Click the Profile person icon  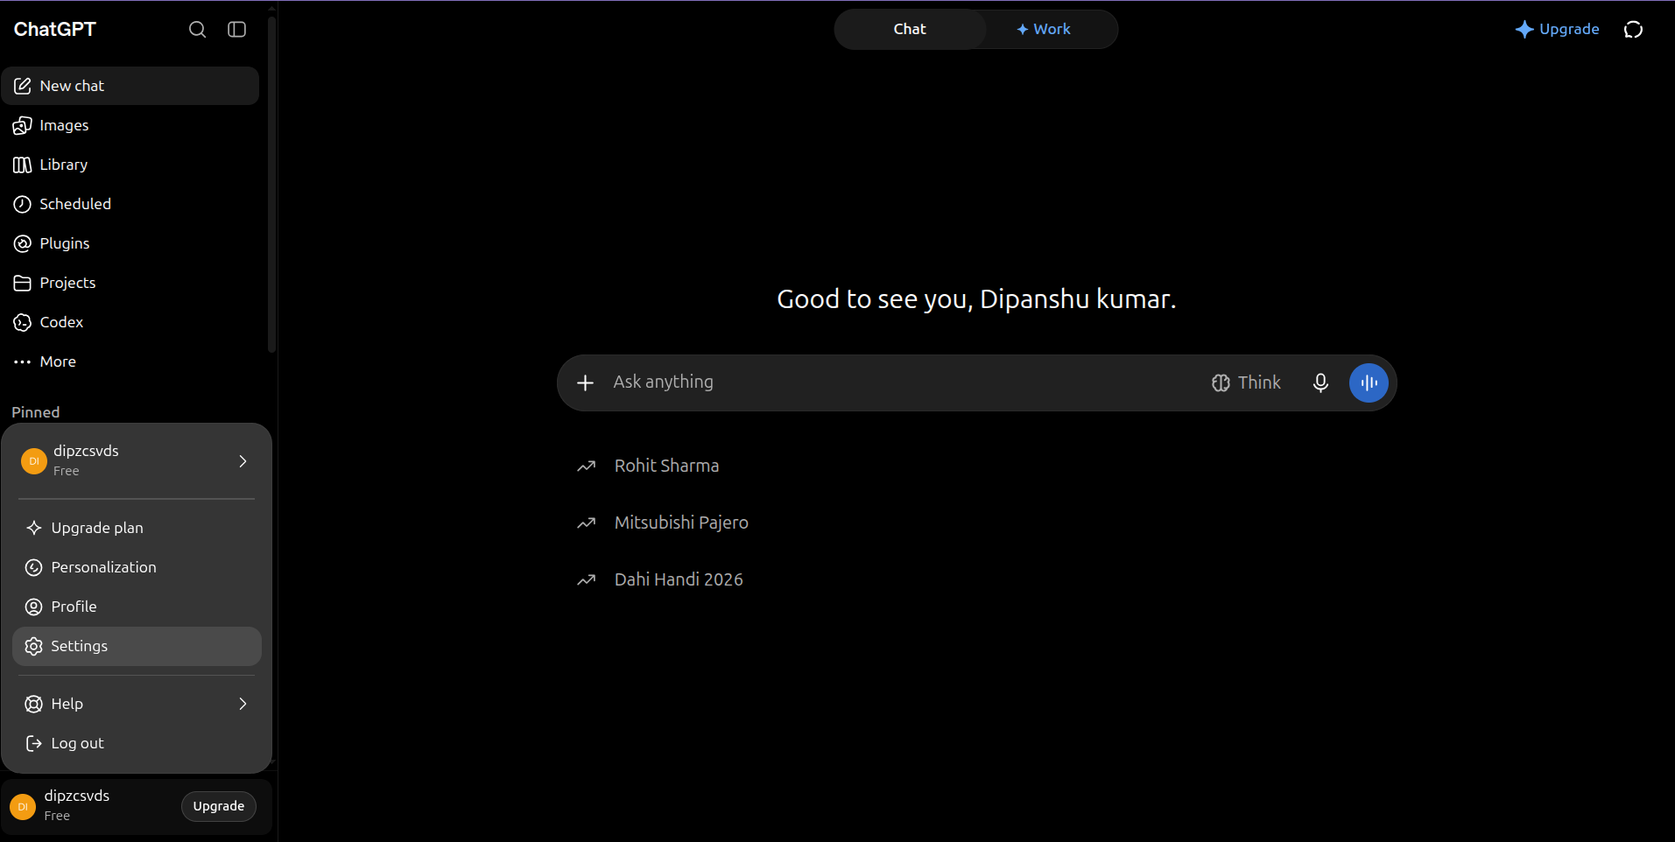[x=34, y=607]
